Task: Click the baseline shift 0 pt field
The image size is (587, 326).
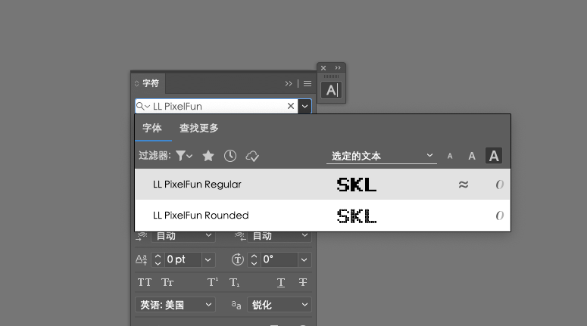Action: pyautogui.click(x=183, y=259)
